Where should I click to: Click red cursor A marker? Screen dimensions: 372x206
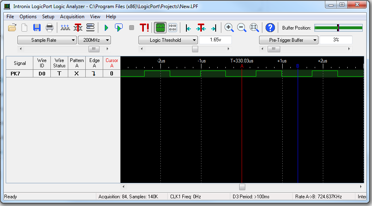(x=242, y=66)
